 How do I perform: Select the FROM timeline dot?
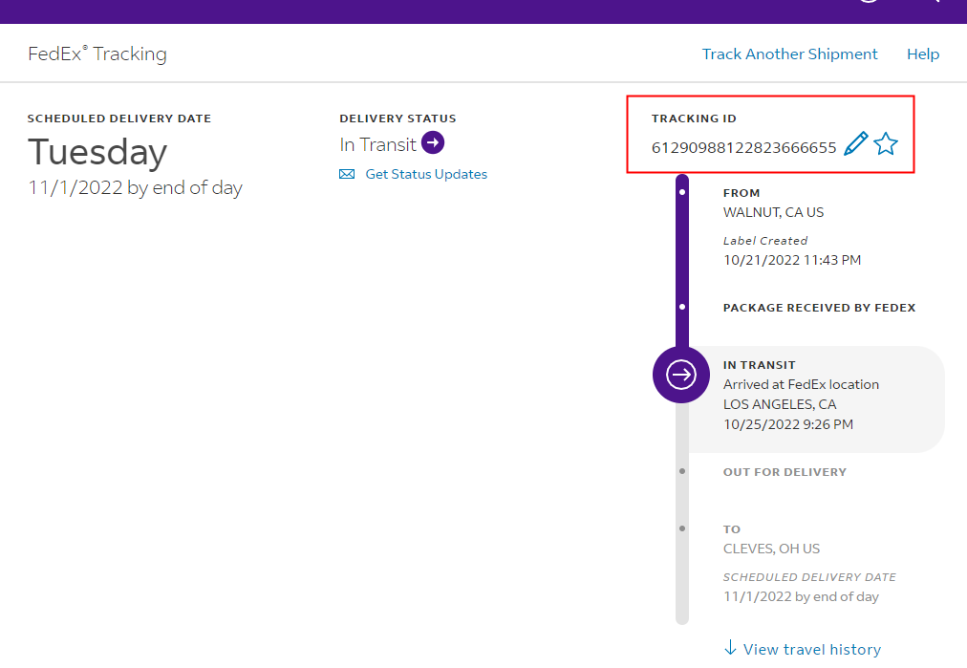pyautogui.click(x=682, y=192)
